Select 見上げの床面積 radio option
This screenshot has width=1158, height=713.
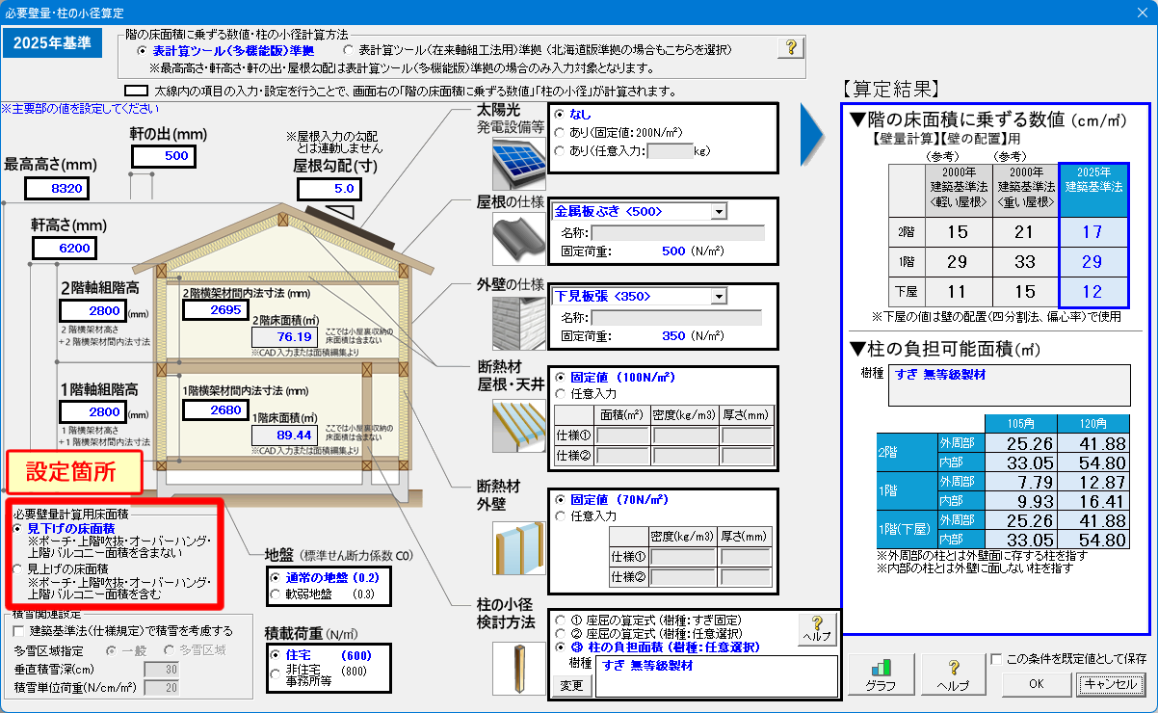coord(18,570)
